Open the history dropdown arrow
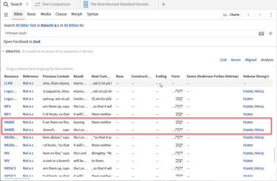This screenshot has width=277, height=181. coord(260,15)
